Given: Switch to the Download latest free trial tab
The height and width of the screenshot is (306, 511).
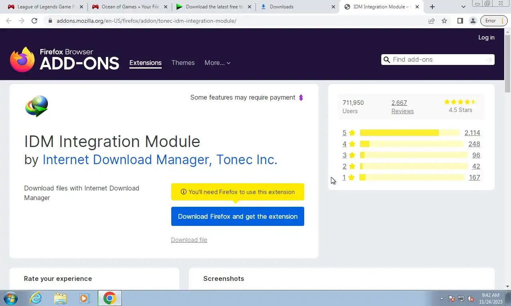Looking at the screenshot, I should coord(214,7).
